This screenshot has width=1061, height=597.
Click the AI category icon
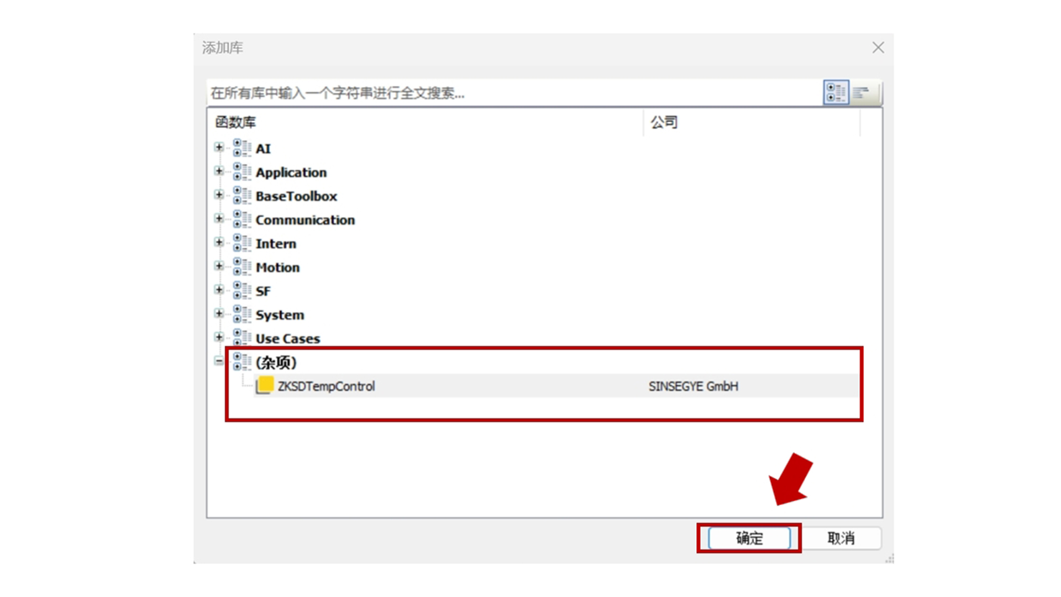241,148
